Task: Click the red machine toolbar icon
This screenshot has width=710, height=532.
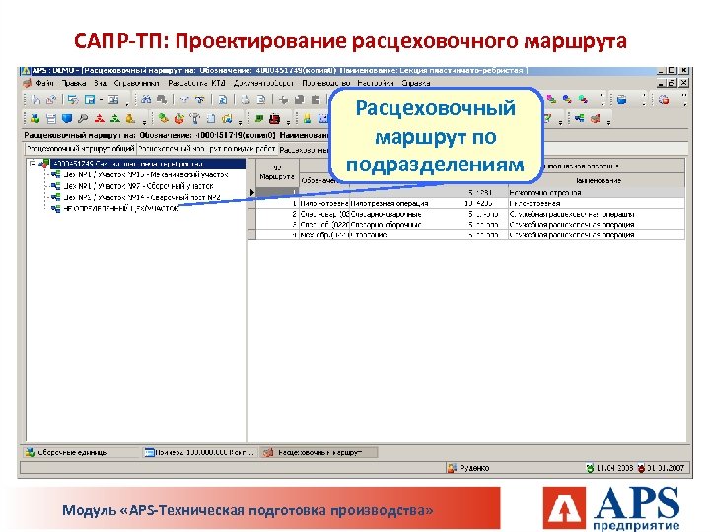Action: 274,118
